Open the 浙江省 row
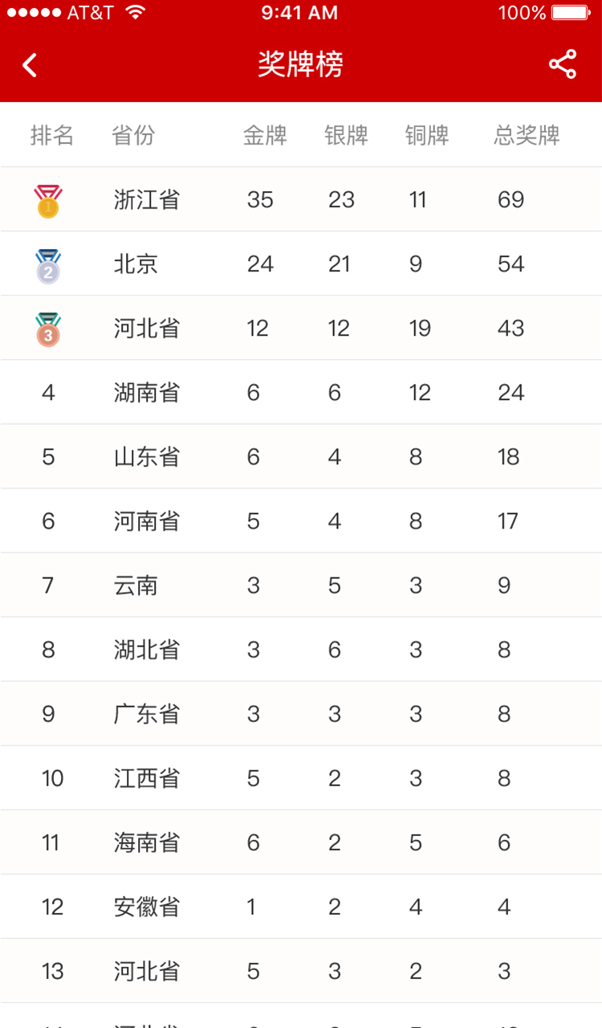This screenshot has width=602, height=1028. click(301, 199)
